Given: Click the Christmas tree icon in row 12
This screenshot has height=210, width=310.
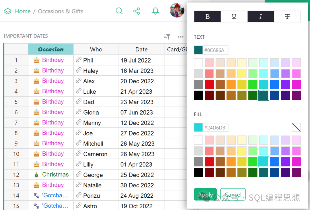Looking at the screenshot, I should click(x=36, y=175).
